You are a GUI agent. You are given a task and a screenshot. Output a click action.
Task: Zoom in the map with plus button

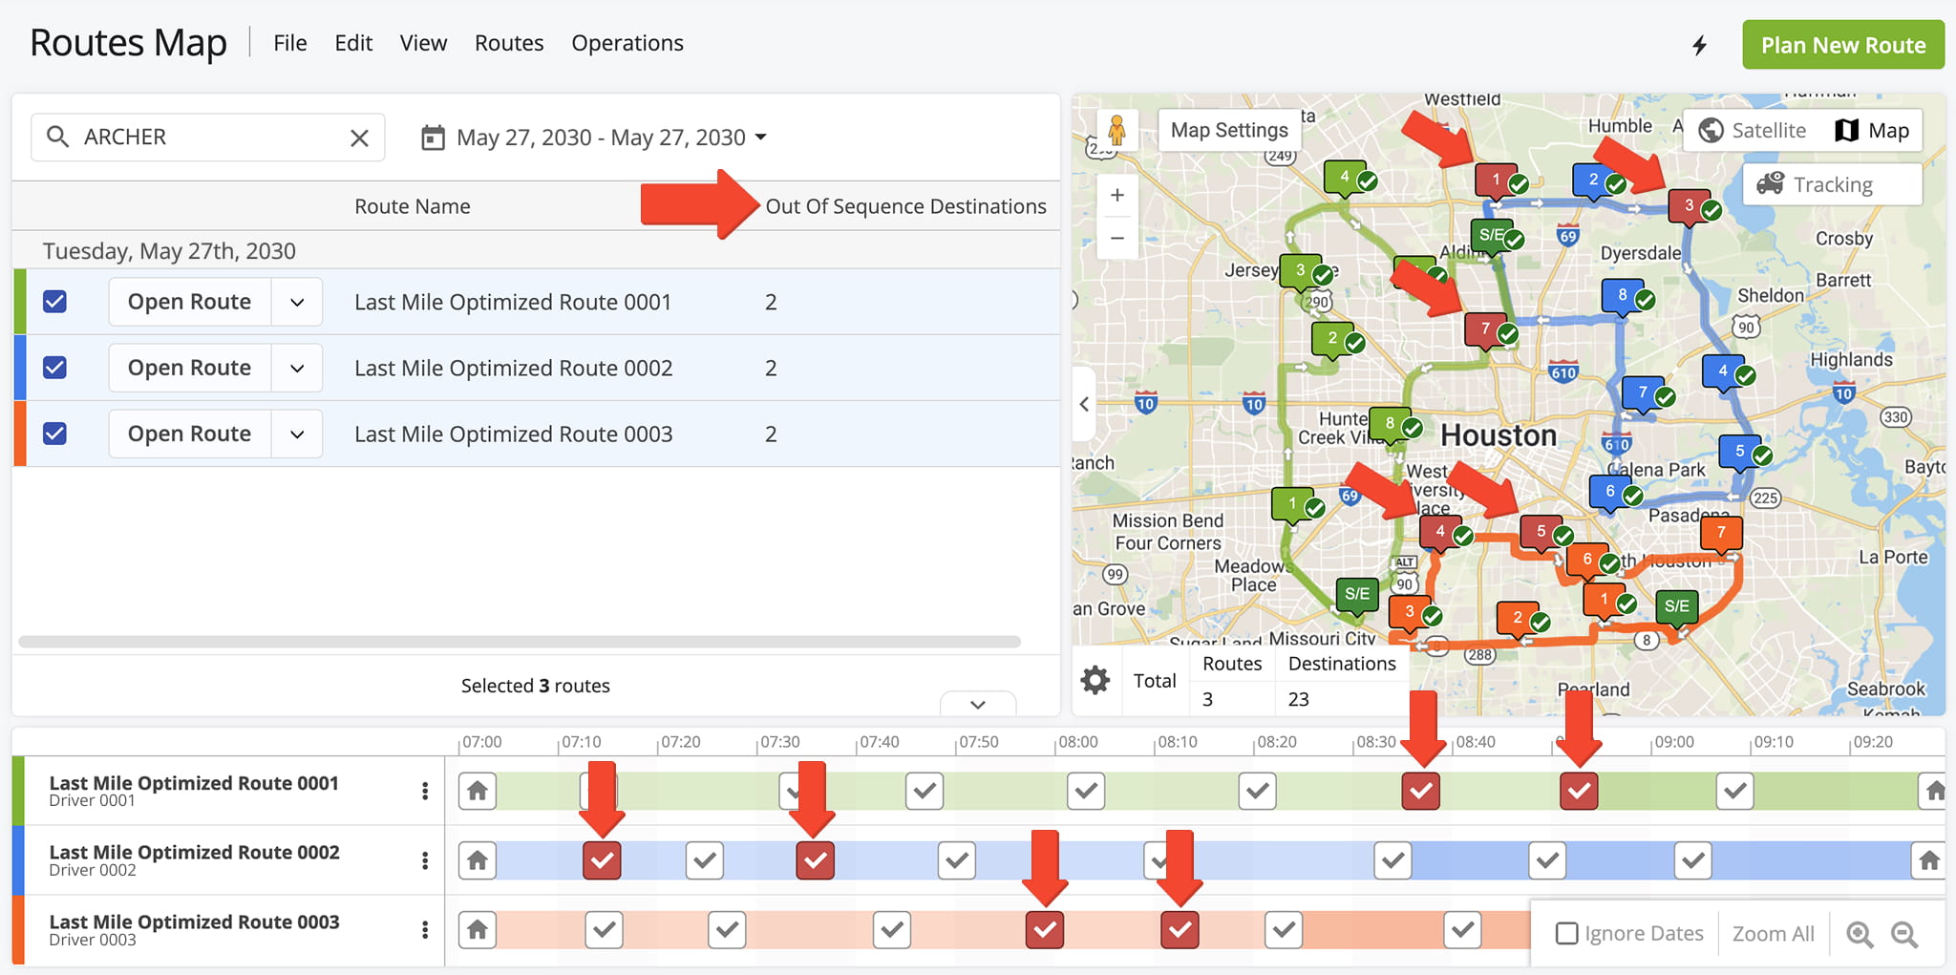pos(1116,196)
